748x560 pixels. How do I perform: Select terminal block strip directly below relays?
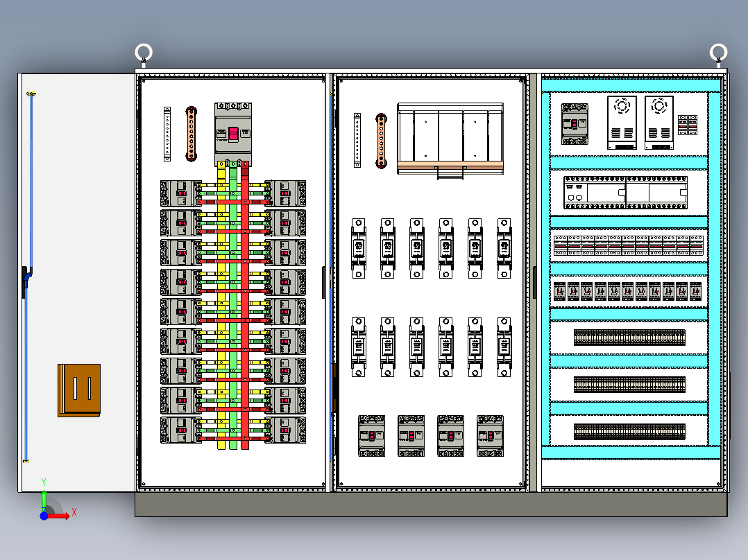[x=630, y=338]
